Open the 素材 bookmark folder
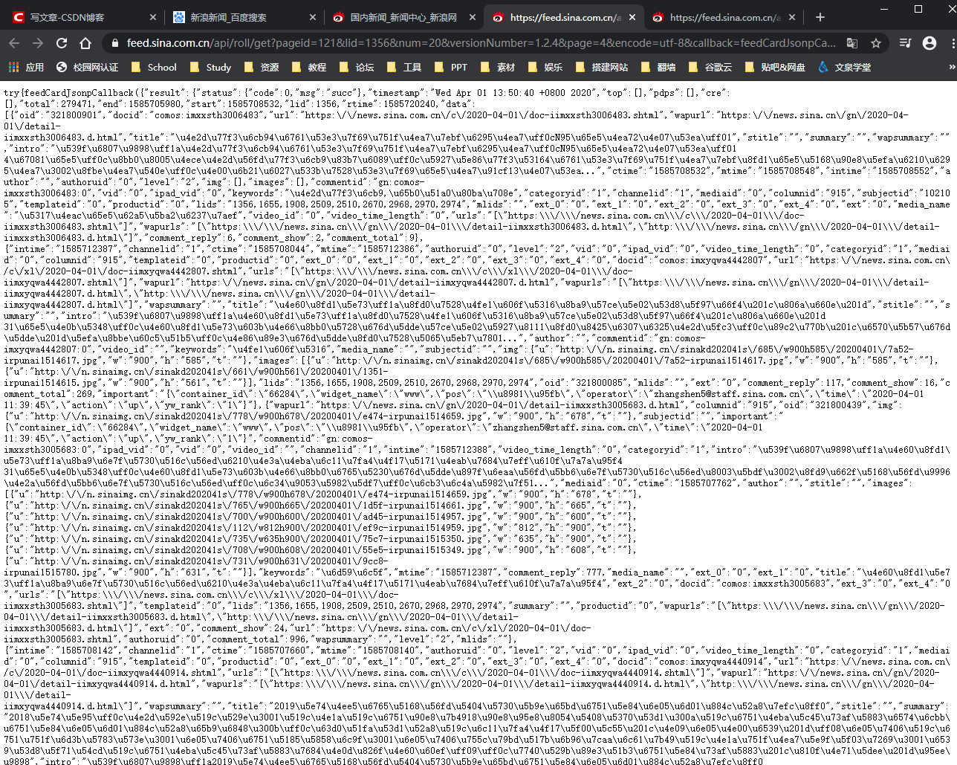Viewport: 957px width, 765px height. pos(497,67)
